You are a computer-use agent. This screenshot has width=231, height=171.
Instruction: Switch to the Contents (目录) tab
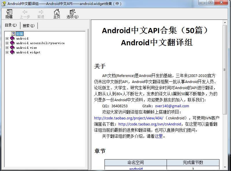click(11, 25)
